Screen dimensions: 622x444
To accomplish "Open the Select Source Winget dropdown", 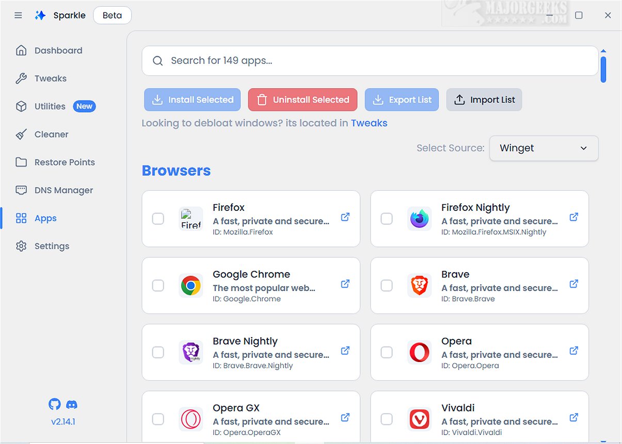I will (x=544, y=148).
